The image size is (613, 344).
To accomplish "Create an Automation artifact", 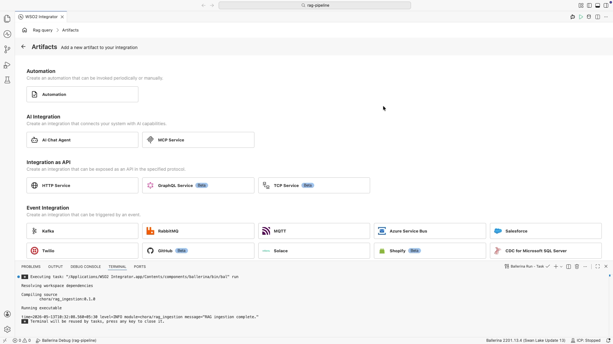I will coord(82,94).
